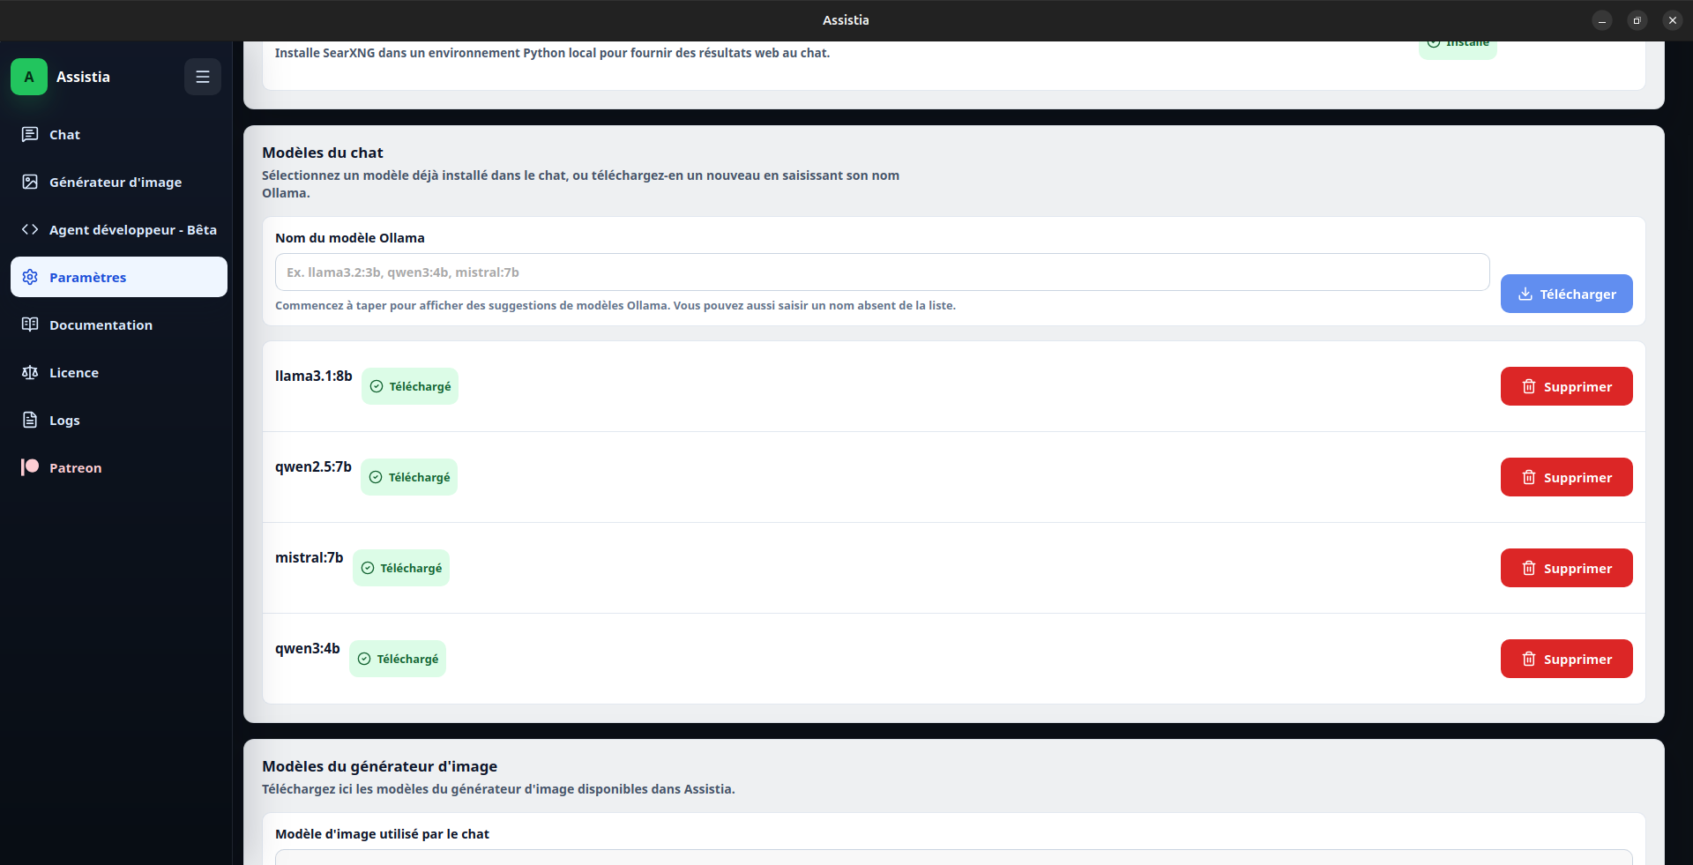Click the download arrow icon on Télécharger
The image size is (1693, 865).
coord(1525,294)
